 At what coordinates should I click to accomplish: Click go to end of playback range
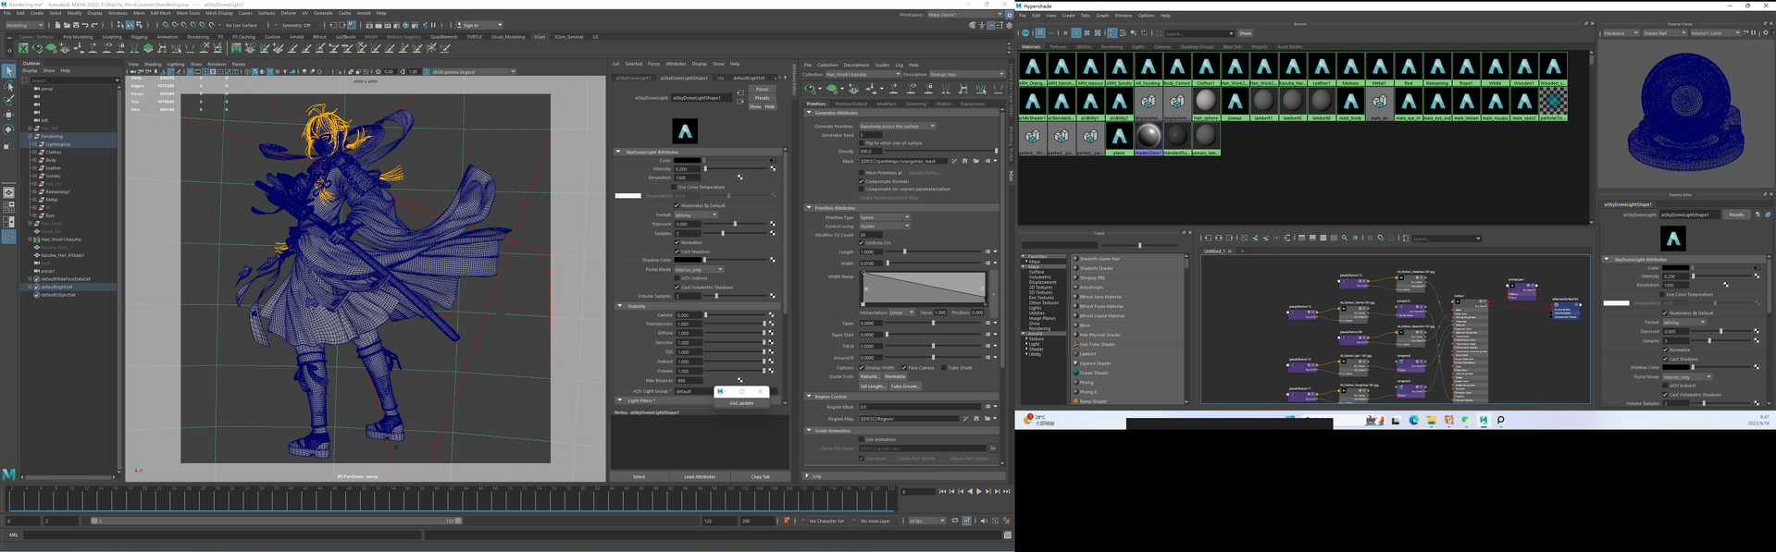pos(1006,492)
